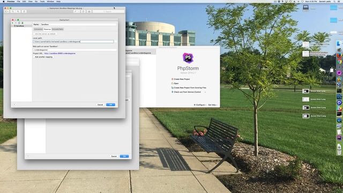Click Preview's zoom in toolbar icon
Viewport: 343px width, 193px height.
(18, 11)
